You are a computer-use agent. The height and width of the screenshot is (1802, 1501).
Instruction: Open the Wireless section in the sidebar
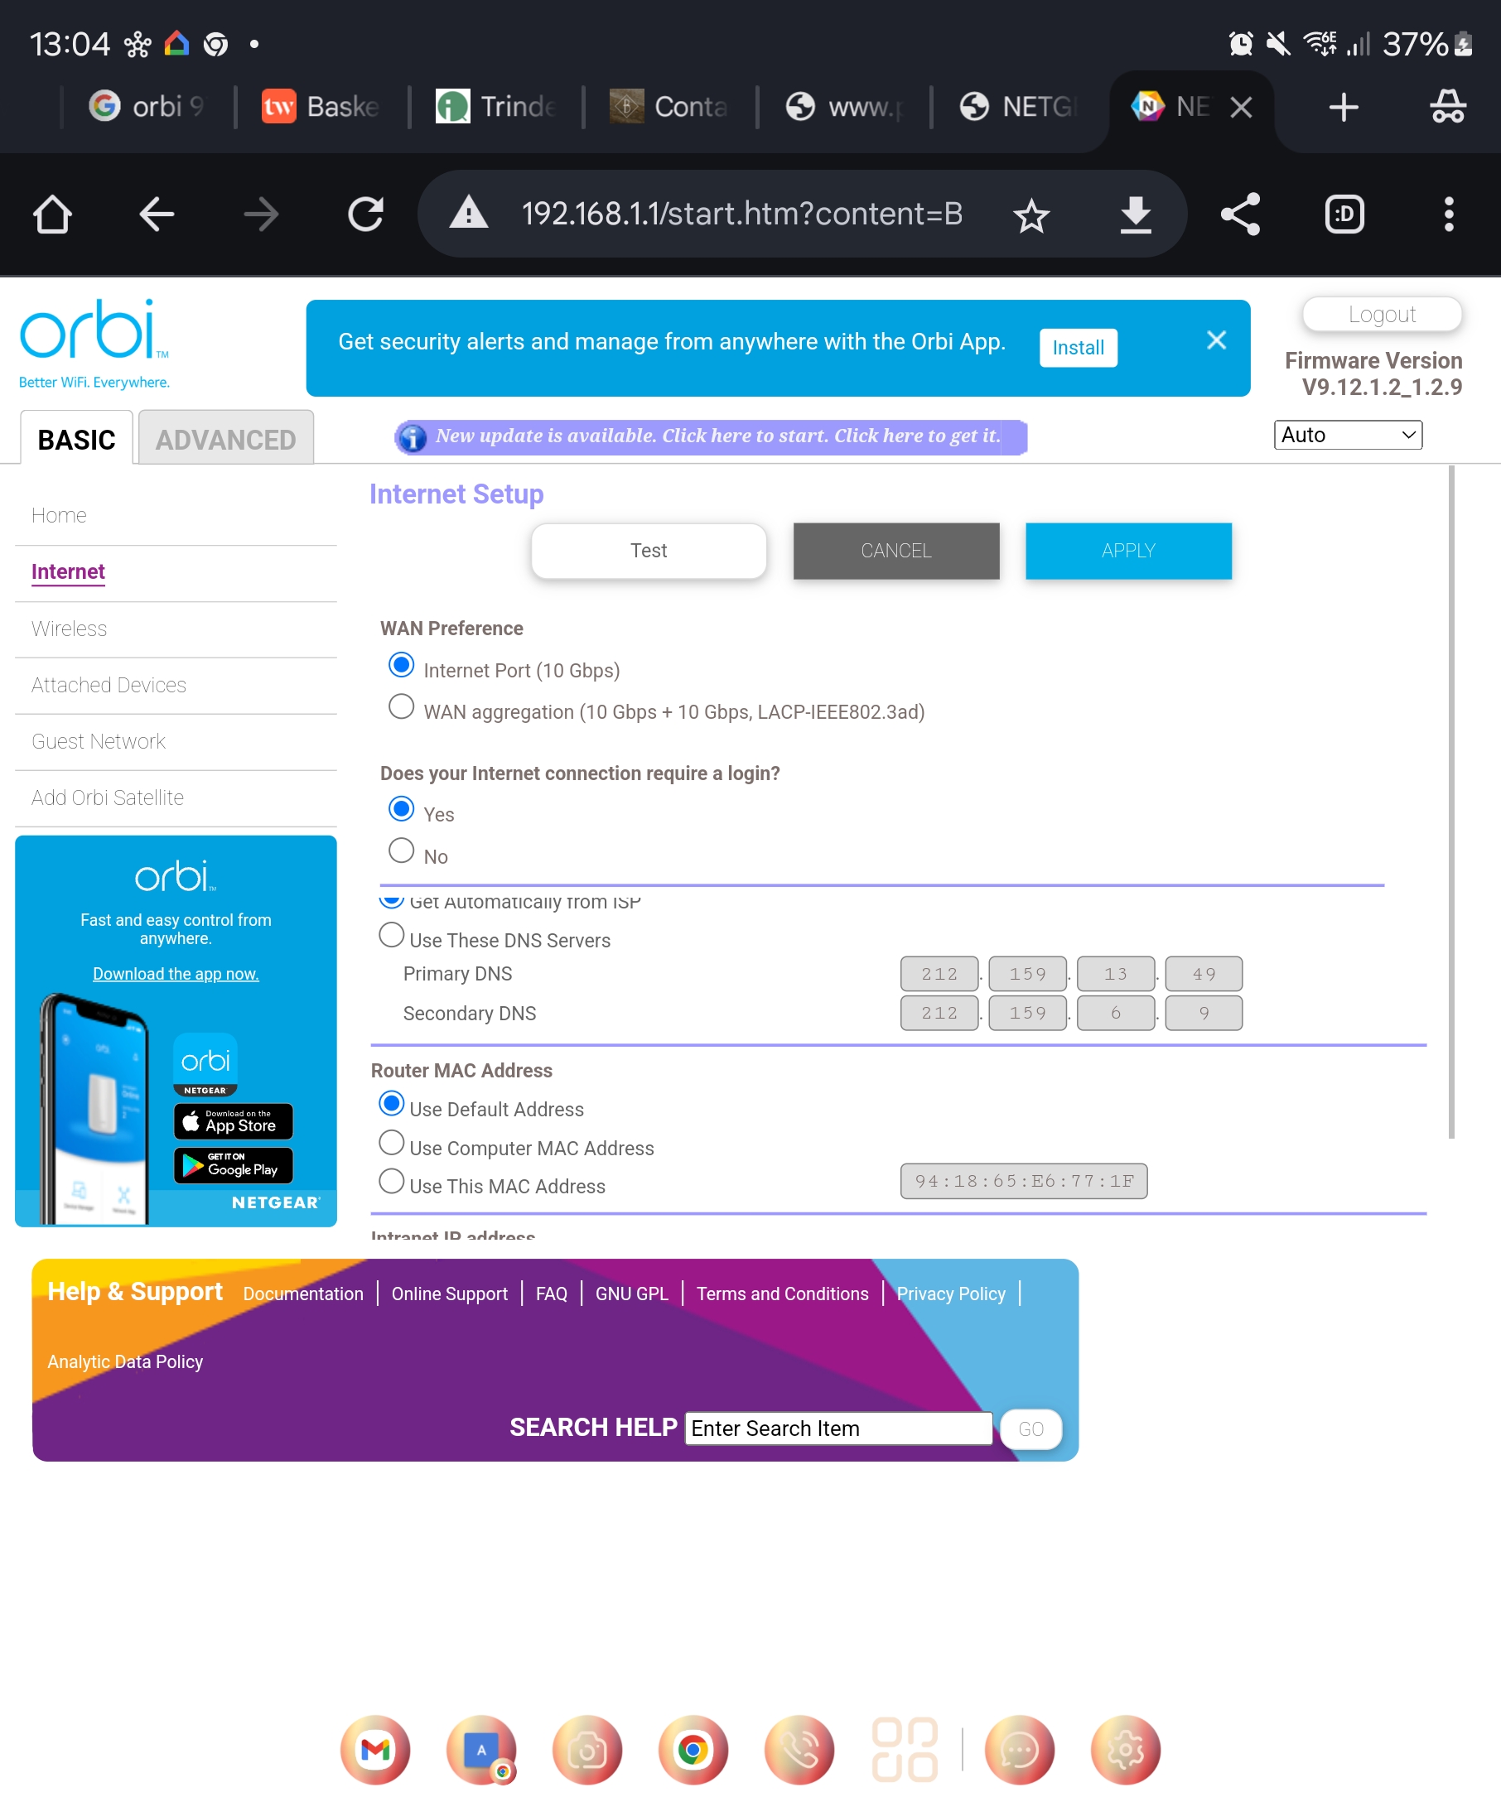click(69, 628)
